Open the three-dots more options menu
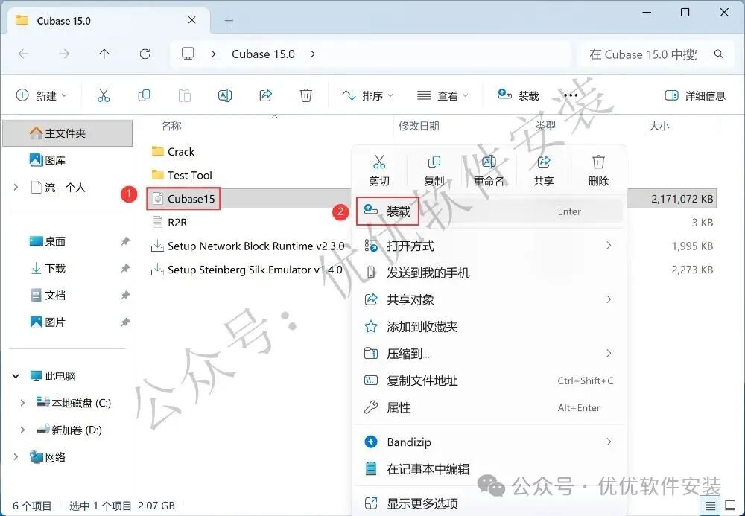 coord(571,95)
